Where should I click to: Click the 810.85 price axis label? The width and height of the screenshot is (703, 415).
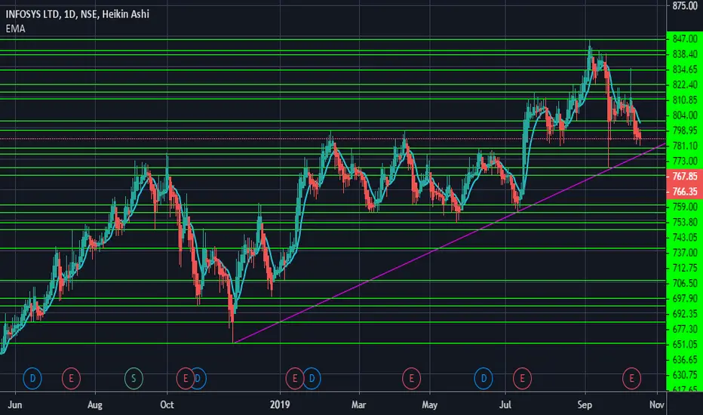[685, 100]
